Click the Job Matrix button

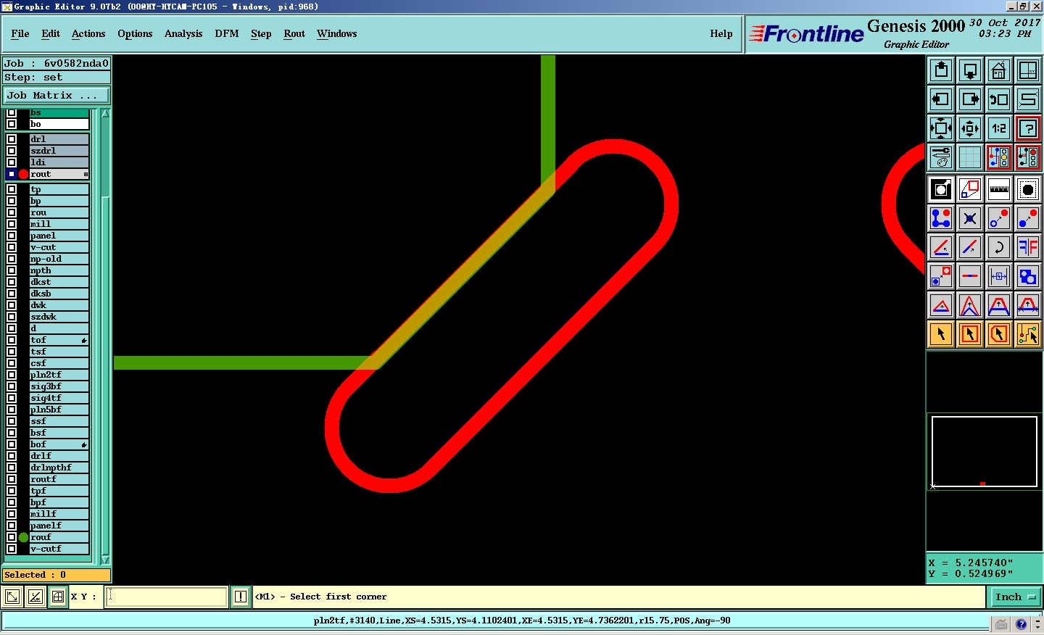click(x=57, y=96)
